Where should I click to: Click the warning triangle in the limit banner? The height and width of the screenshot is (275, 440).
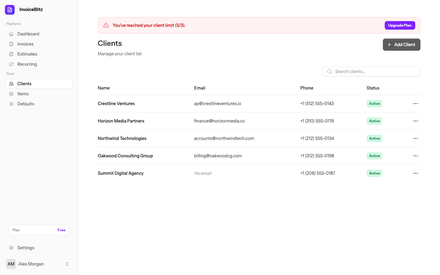(x=106, y=25)
